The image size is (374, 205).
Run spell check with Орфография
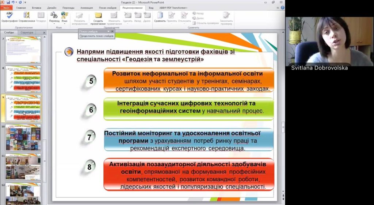[x=9, y=17]
